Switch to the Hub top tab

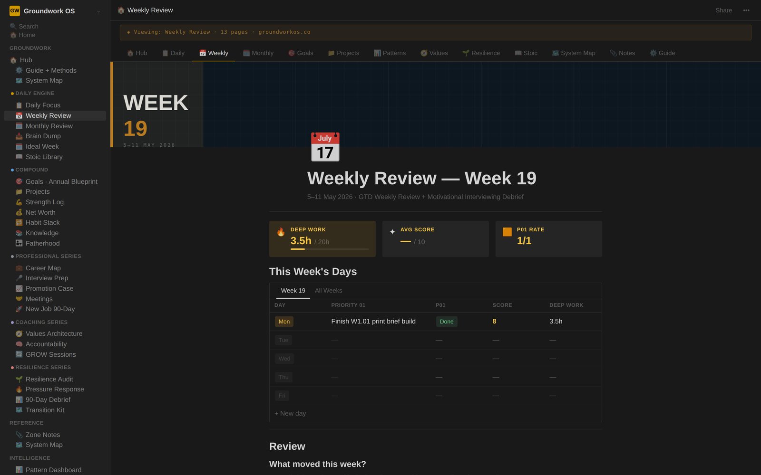[x=137, y=53]
